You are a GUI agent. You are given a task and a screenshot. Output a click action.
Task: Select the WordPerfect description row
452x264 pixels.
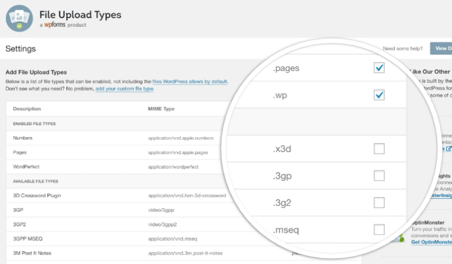pyautogui.click(x=26, y=167)
